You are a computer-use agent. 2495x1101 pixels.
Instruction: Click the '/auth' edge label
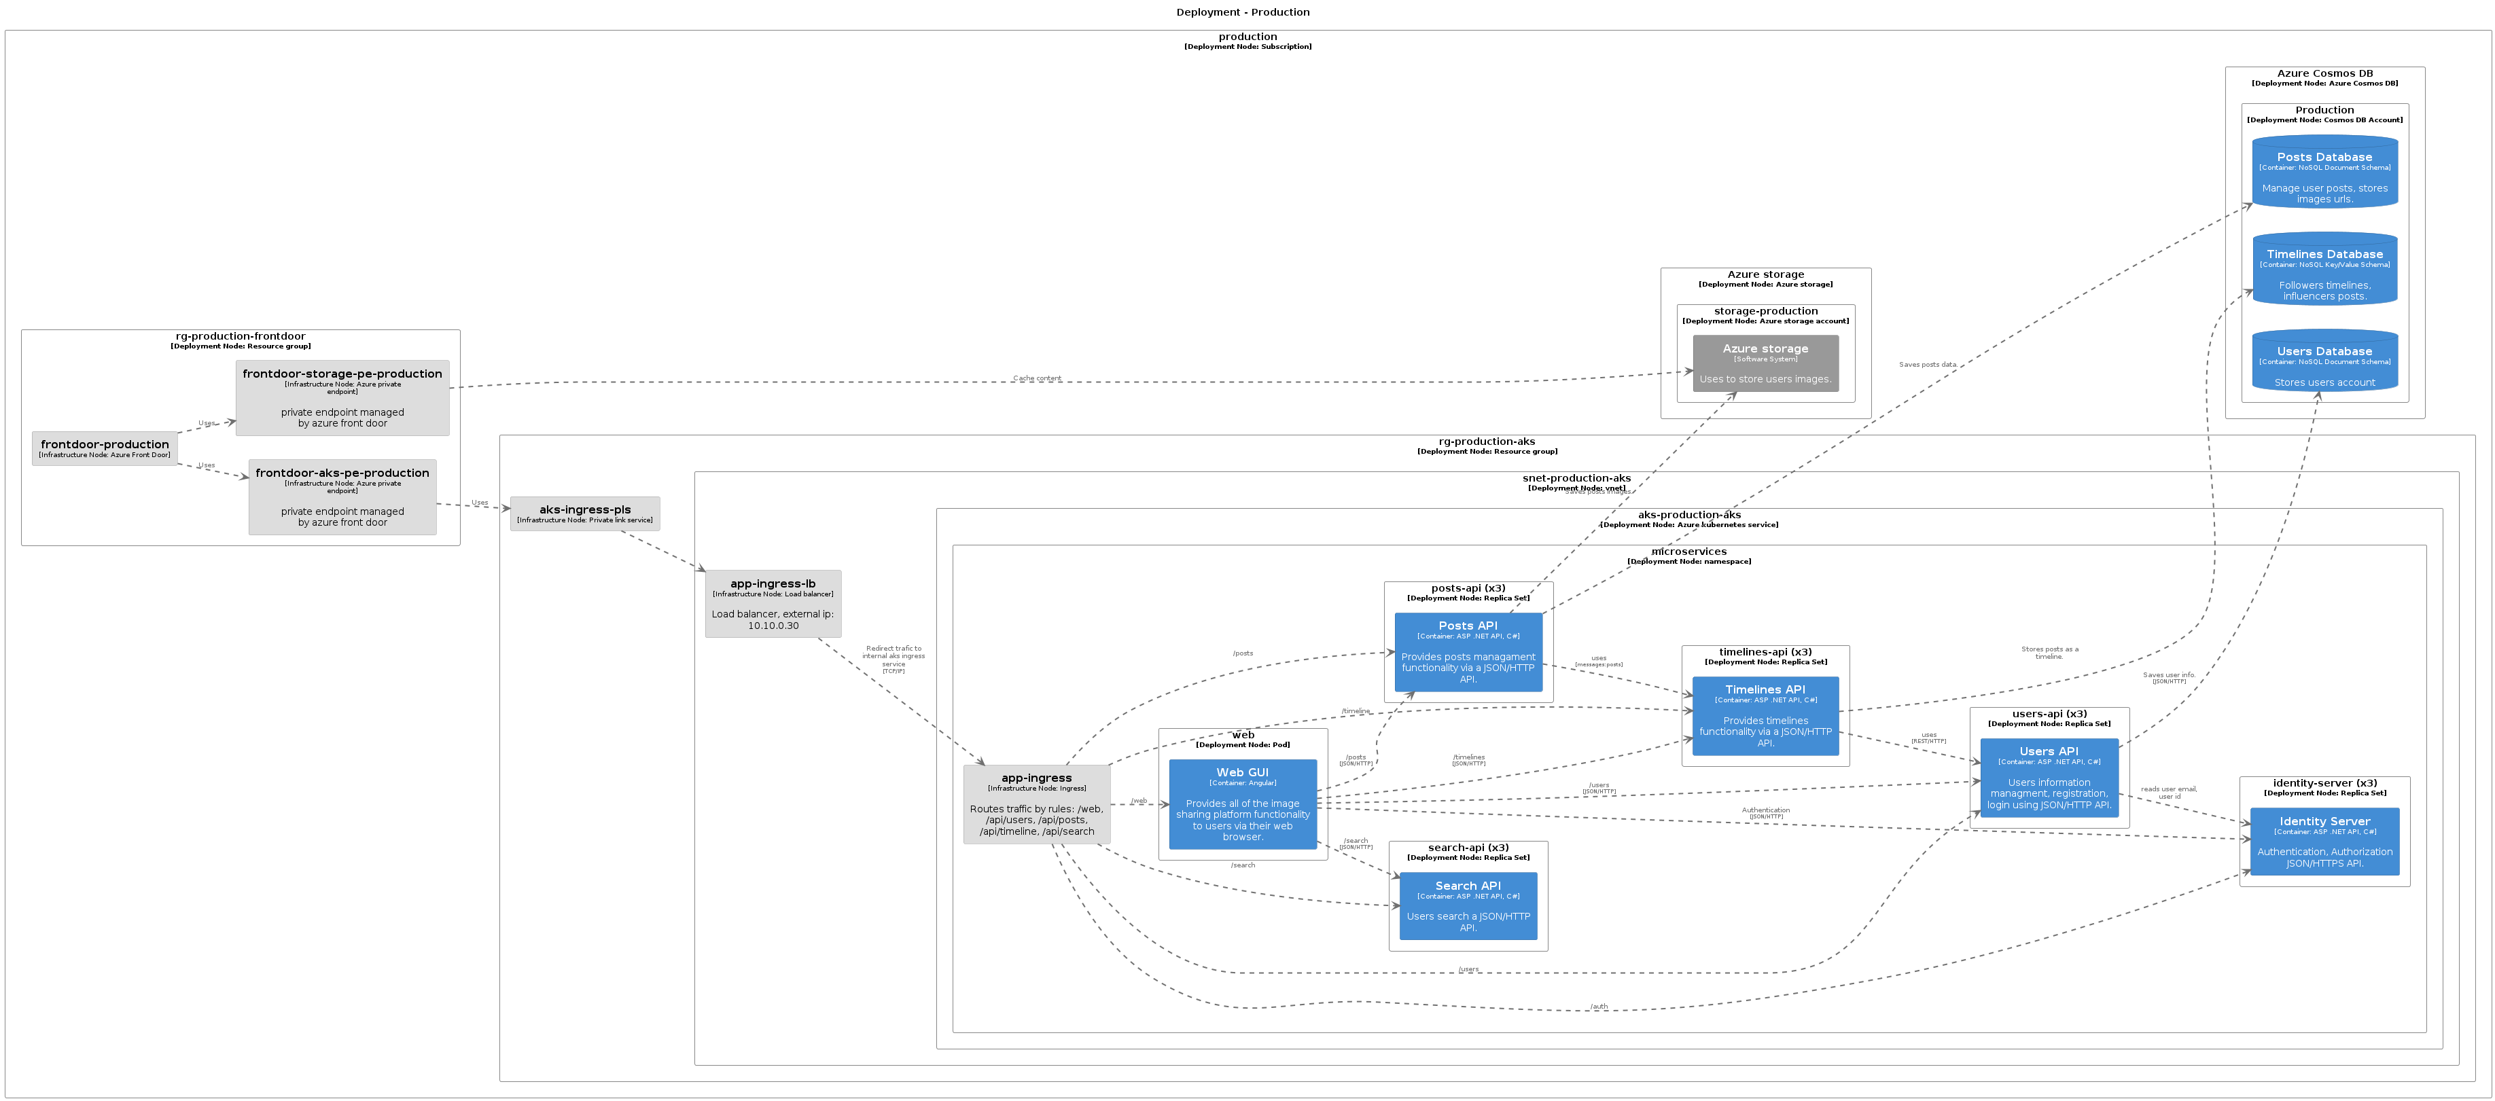point(1598,1006)
